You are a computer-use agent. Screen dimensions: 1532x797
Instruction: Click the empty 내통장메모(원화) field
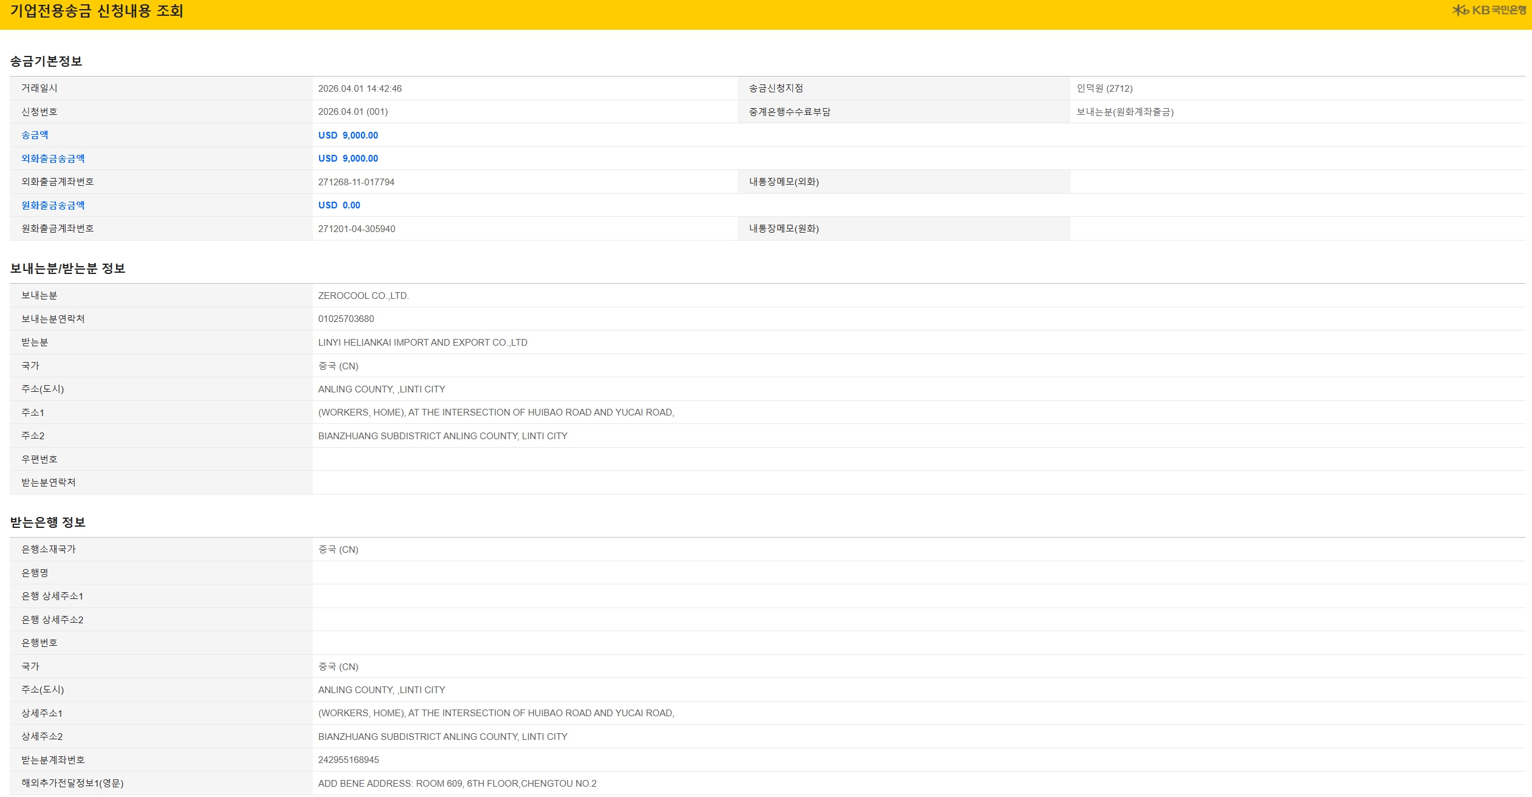click(x=1297, y=229)
